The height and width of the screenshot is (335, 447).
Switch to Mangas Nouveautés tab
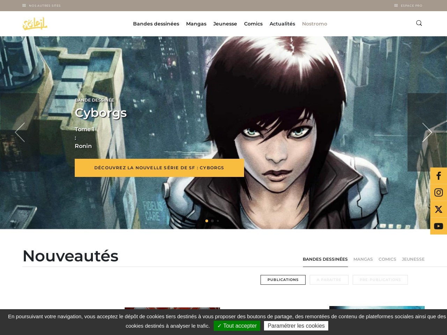click(363, 259)
